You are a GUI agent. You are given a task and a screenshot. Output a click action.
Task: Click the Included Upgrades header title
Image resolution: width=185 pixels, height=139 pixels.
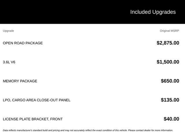pos(153,12)
